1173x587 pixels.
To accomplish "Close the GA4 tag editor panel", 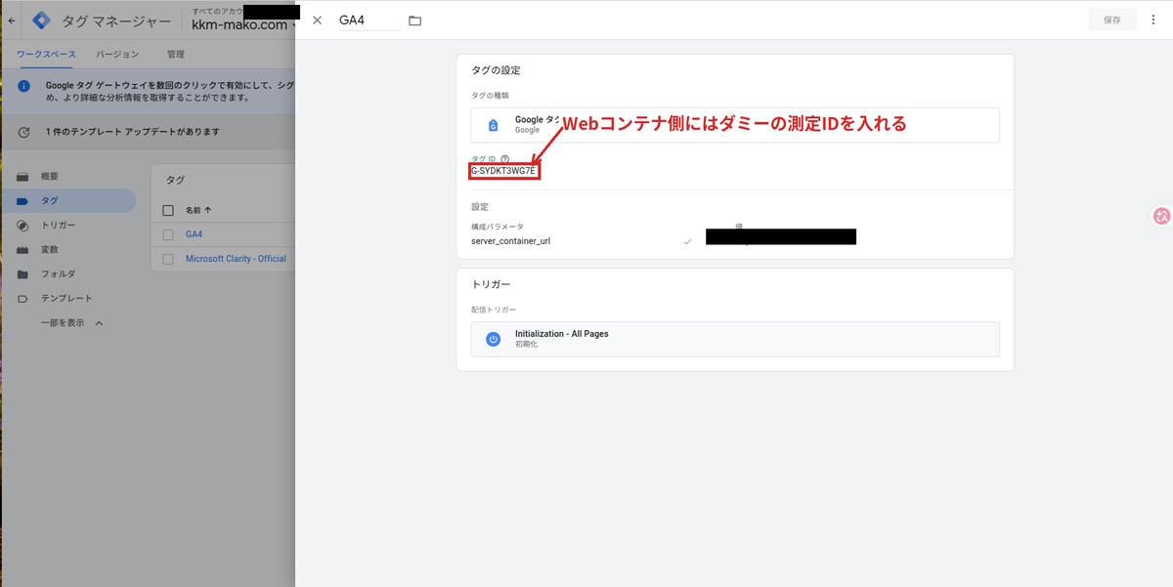I will click(x=317, y=20).
